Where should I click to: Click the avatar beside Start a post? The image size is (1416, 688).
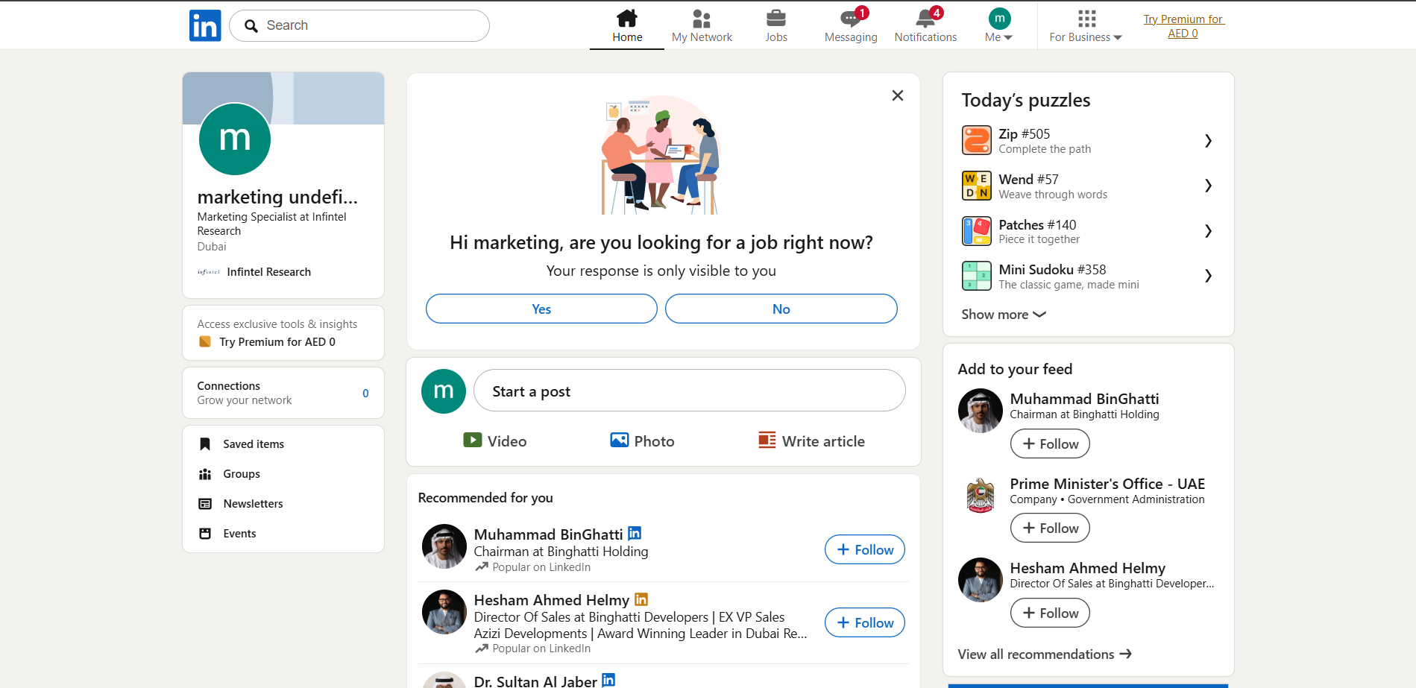pos(444,391)
